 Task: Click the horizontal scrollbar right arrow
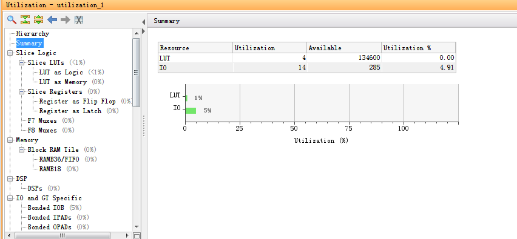[x=128, y=235]
